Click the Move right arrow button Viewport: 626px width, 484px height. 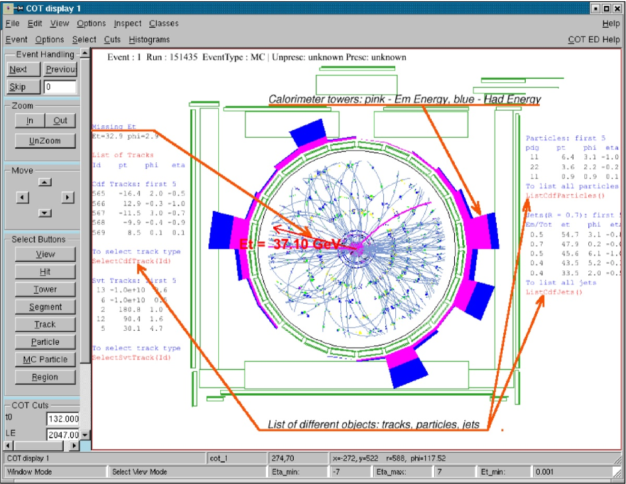click(67, 198)
